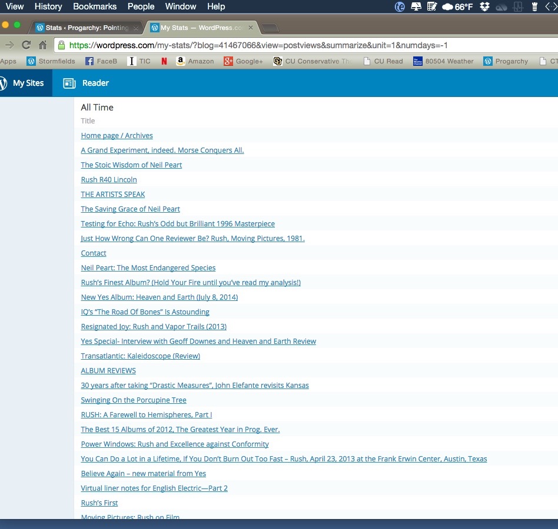
Task: Click the forward arrow navigation icon
Action: click(9, 45)
